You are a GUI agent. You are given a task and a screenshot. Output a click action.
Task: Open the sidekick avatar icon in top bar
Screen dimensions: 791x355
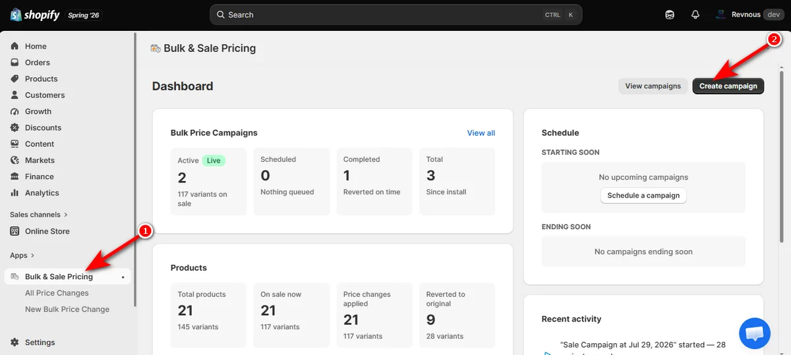click(x=670, y=14)
